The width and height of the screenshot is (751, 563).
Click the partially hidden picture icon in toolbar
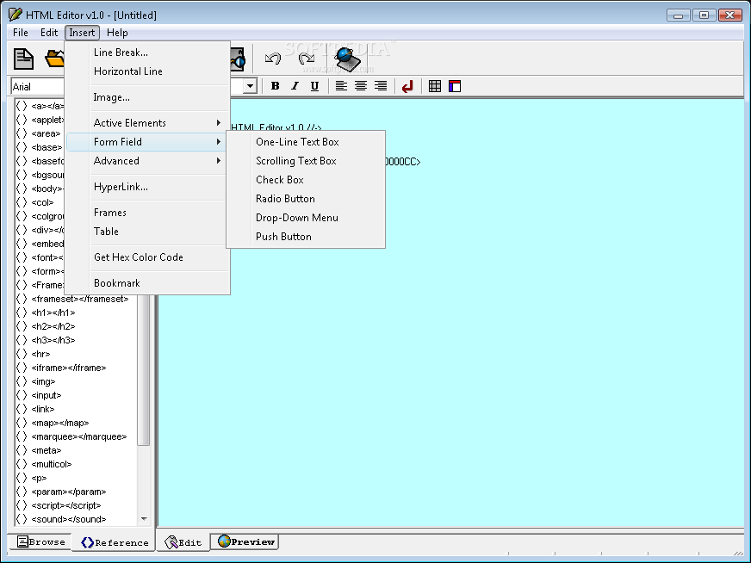[x=238, y=59]
